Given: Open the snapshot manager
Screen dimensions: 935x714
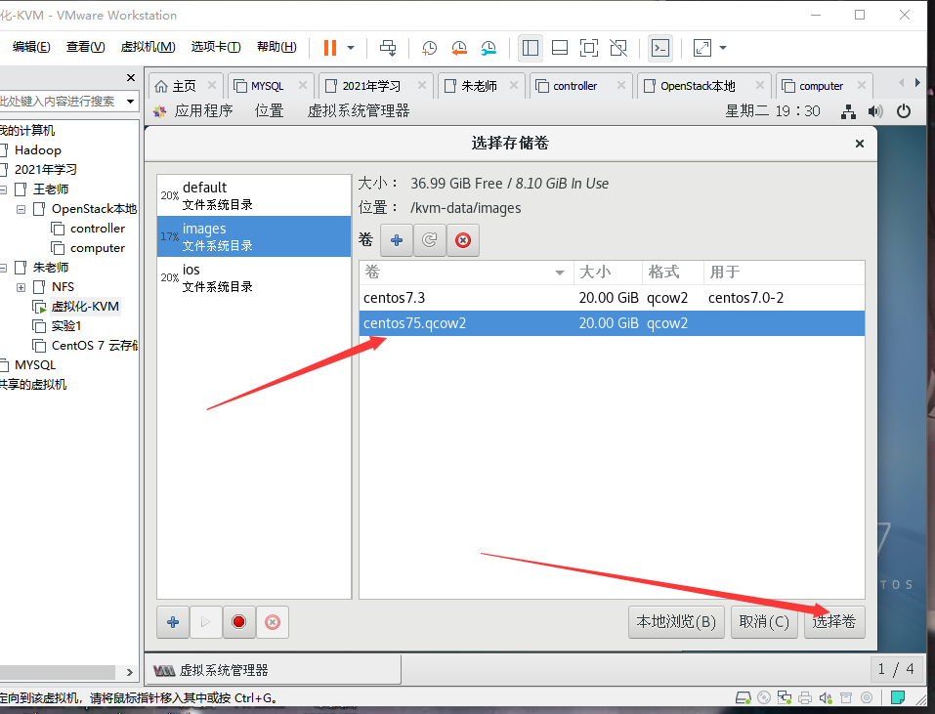Looking at the screenshot, I should click(489, 48).
